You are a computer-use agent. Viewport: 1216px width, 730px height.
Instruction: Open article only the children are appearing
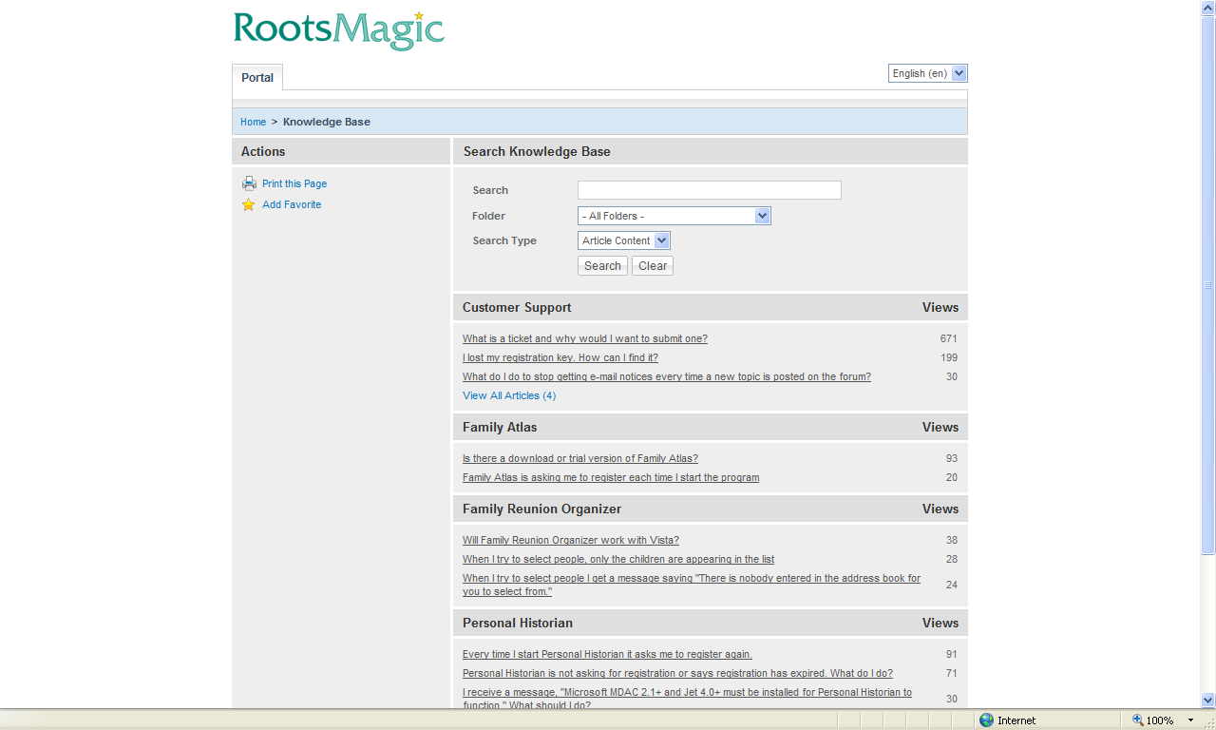click(618, 559)
